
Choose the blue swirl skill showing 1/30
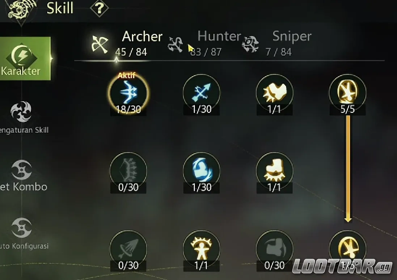click(201, 171)
